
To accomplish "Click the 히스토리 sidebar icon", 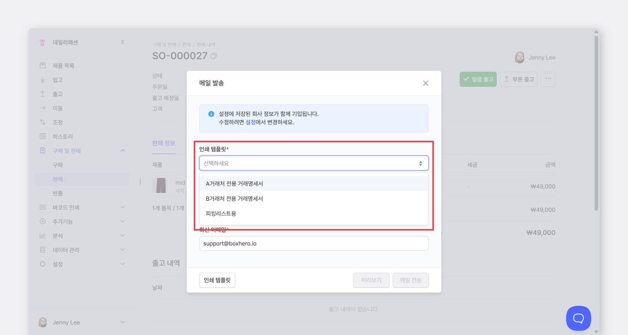I will [x=43, y=136].
